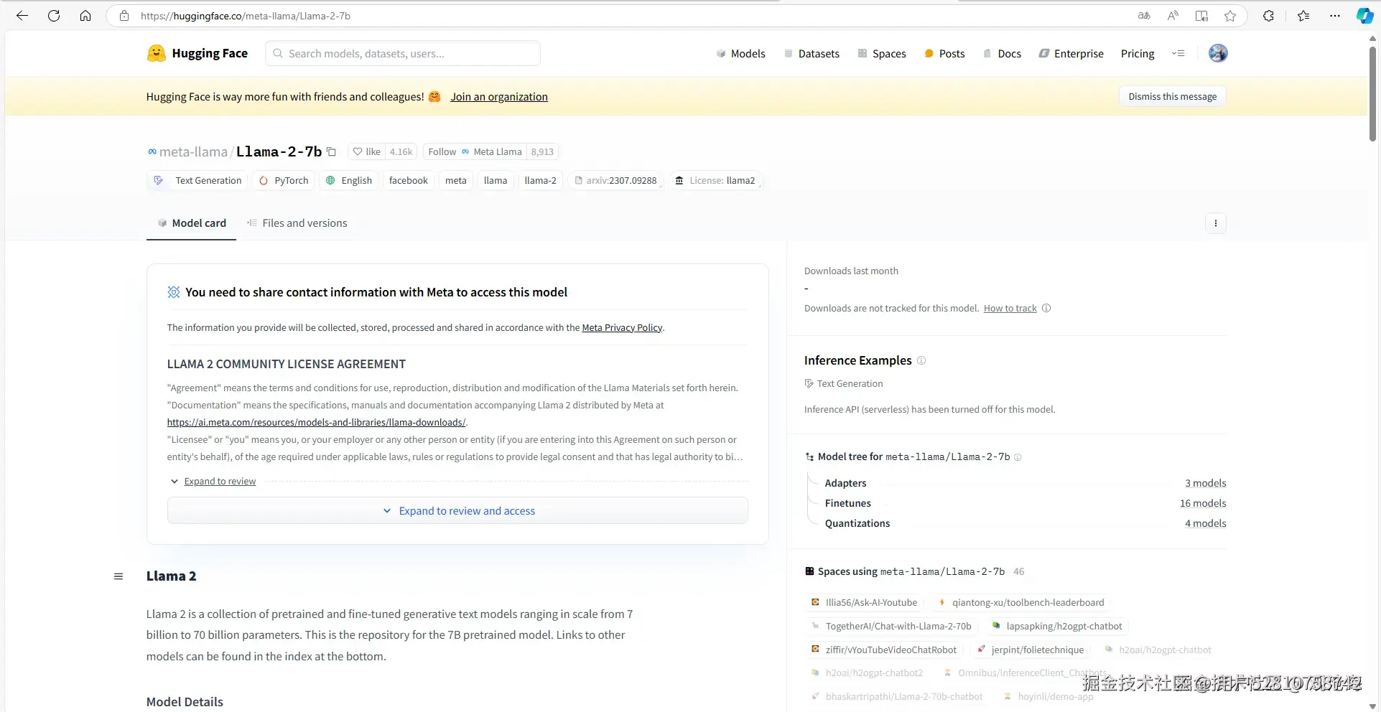
Task: Click the Join an organization link
Action: coord(499,97)
